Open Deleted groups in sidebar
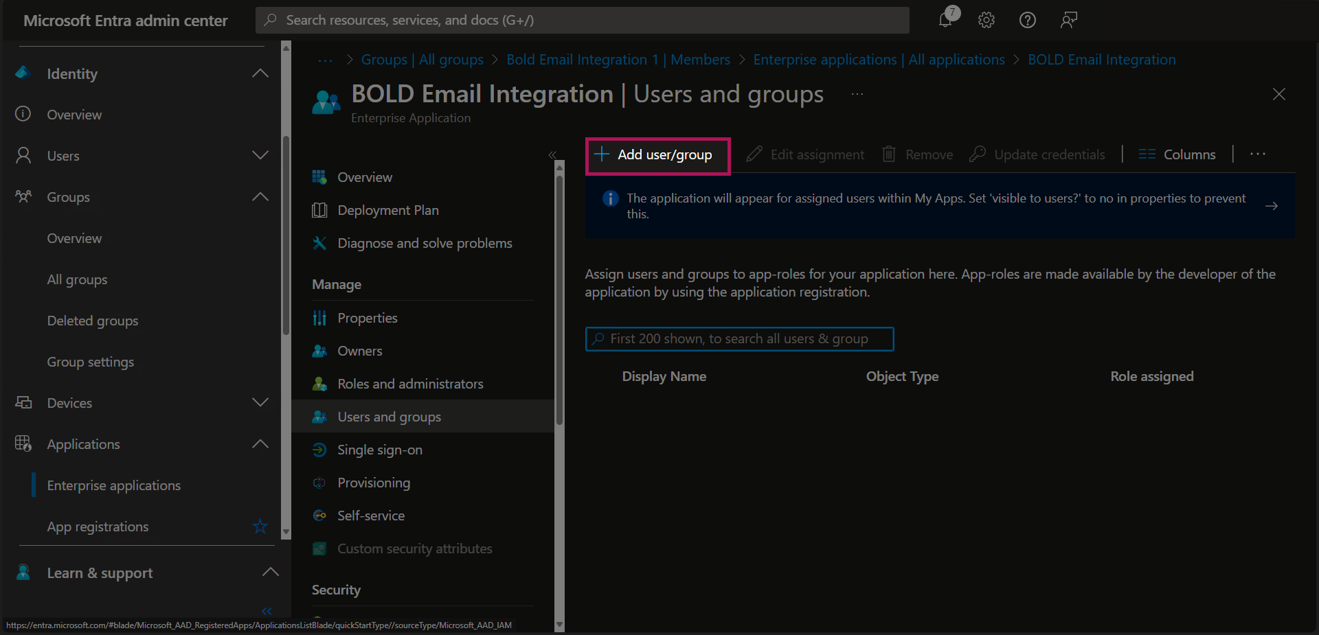Screen dimensions: 1319x635 click(x=93, y=321)
